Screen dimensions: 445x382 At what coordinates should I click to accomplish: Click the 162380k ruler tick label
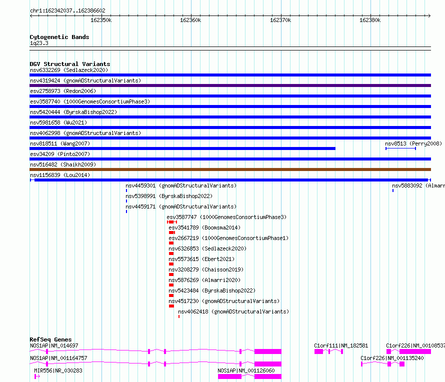click(370, 20)
